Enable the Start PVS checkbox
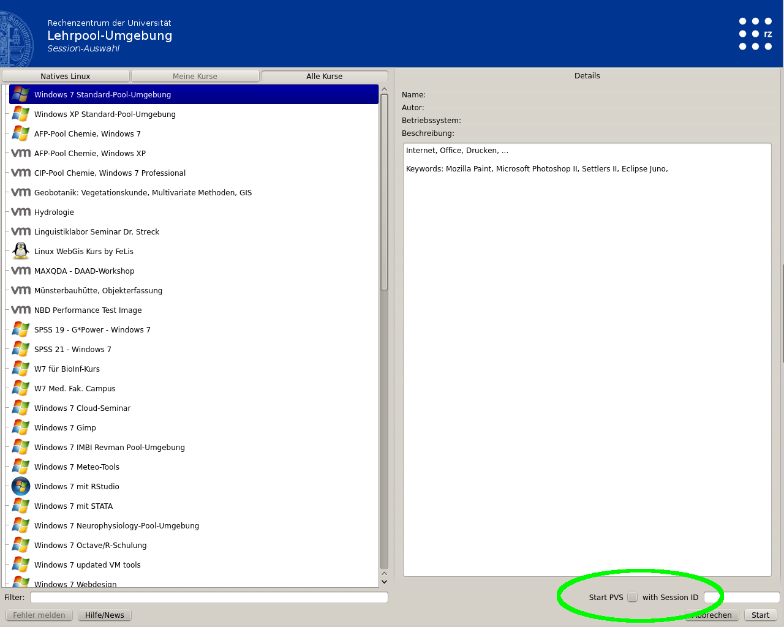Screen dimensions: 784x627 pos(632,598)
